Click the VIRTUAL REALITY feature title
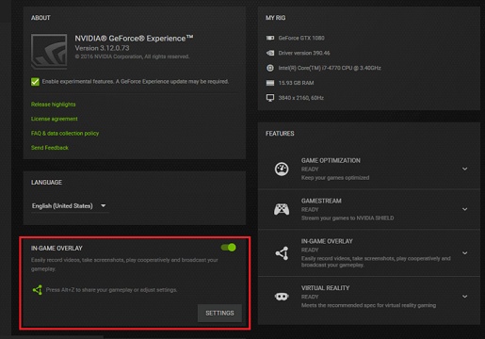This screenshot has height=339, width=485. [x=325, y=288]
